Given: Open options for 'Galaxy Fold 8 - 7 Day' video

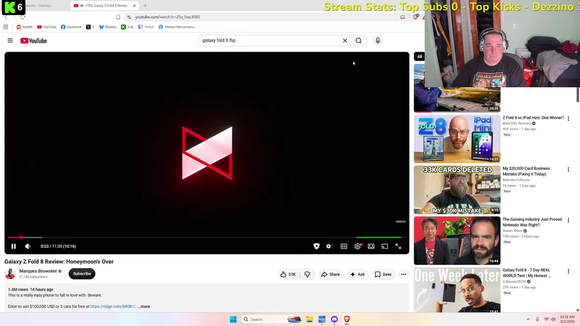Looking at the screenshot, I should (568, 271).
